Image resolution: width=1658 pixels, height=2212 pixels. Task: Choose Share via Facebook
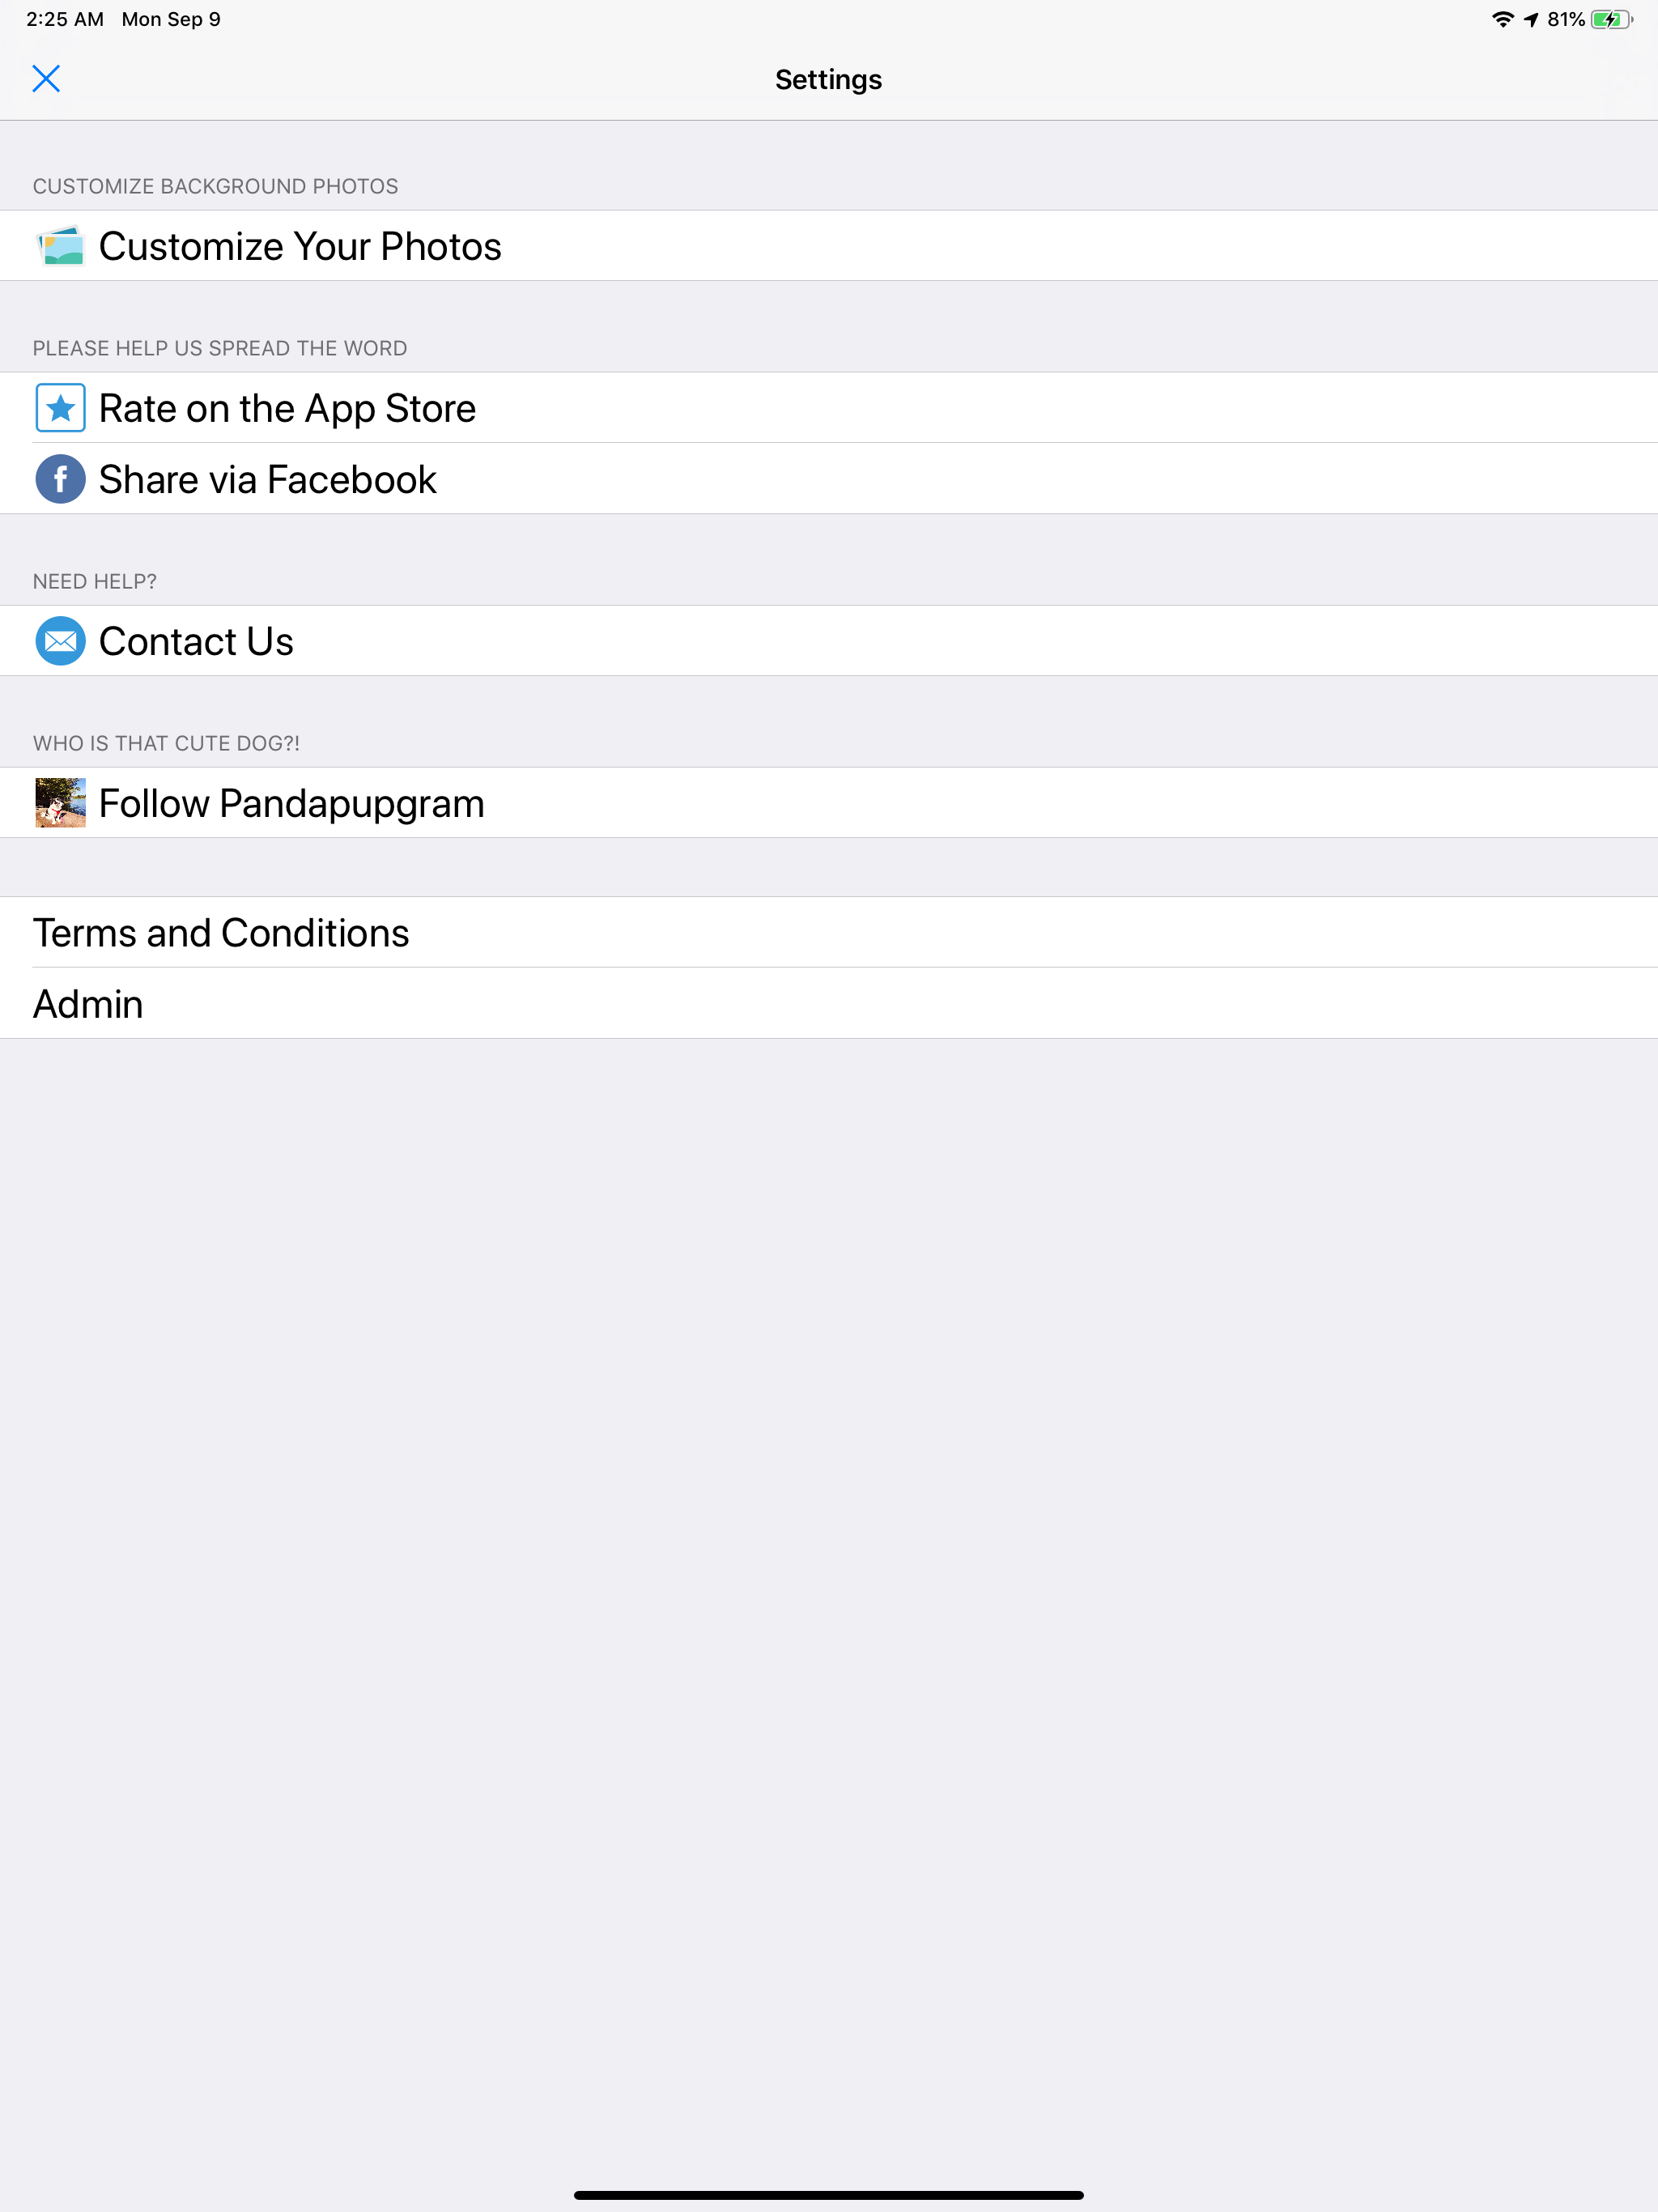[829, 479]
